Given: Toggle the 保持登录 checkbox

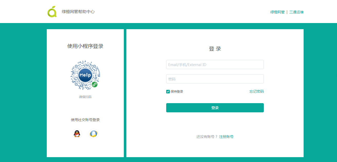Looking at the screenshot, I should (x=168, y=92).
